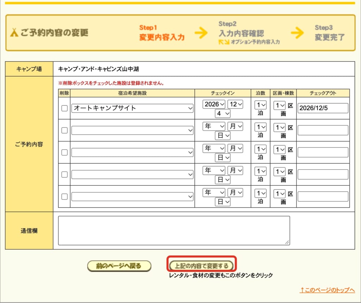Click the red note ※削除ボックスをチェックした施設は登録されません。
361x303 pixels.
pos(111,83)
